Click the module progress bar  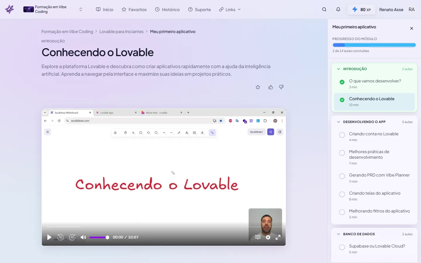click(374, 45)
